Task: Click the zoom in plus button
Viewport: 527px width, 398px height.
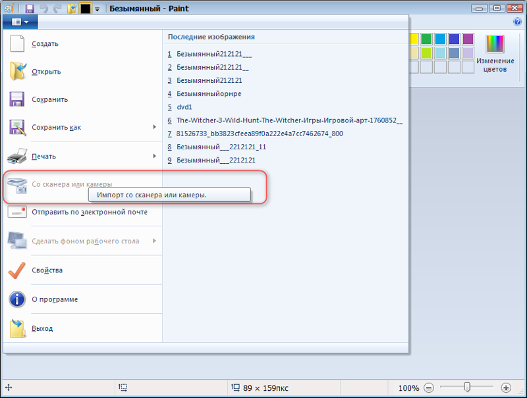Action: click(506, 388)
